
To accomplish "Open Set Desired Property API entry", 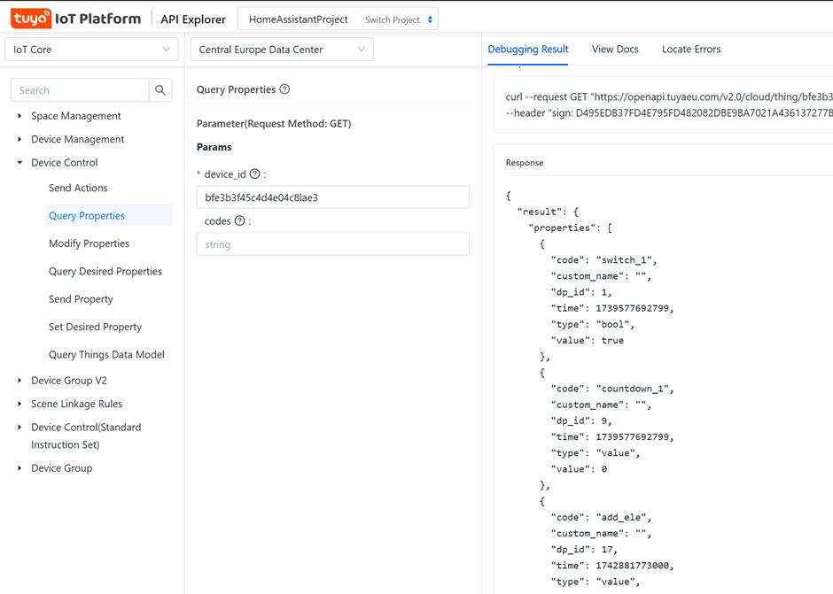I will coord(95,327).
